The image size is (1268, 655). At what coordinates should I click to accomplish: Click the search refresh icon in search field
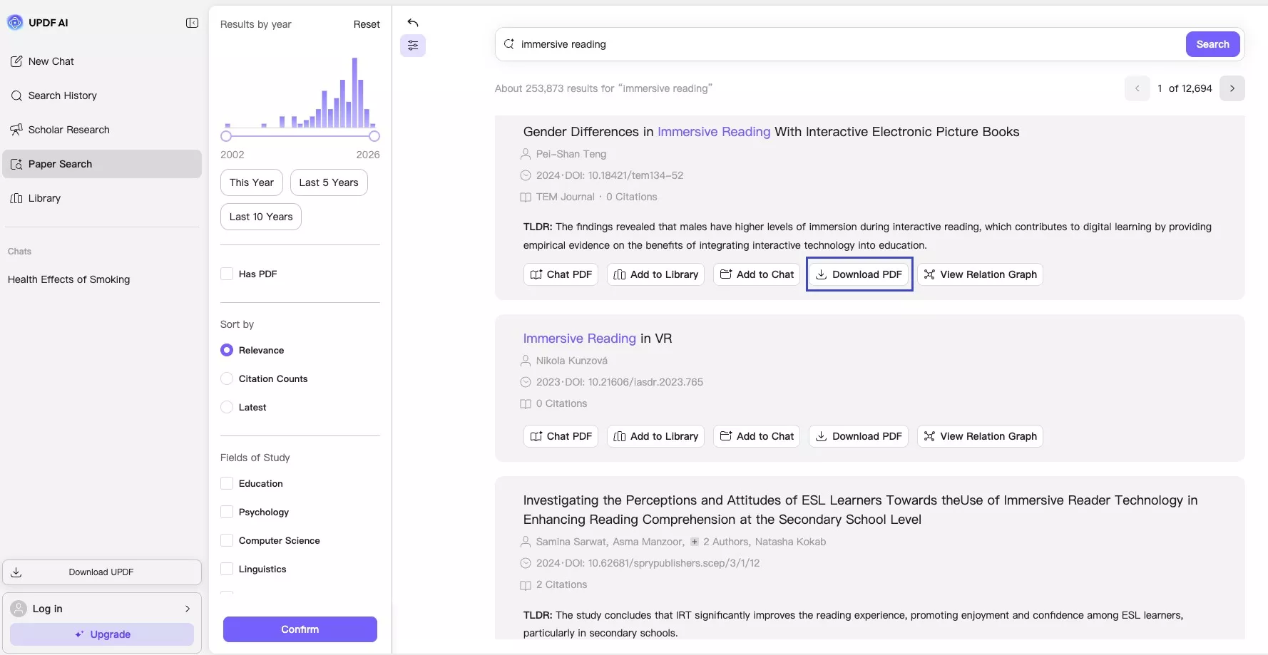[x=509, y=44]
